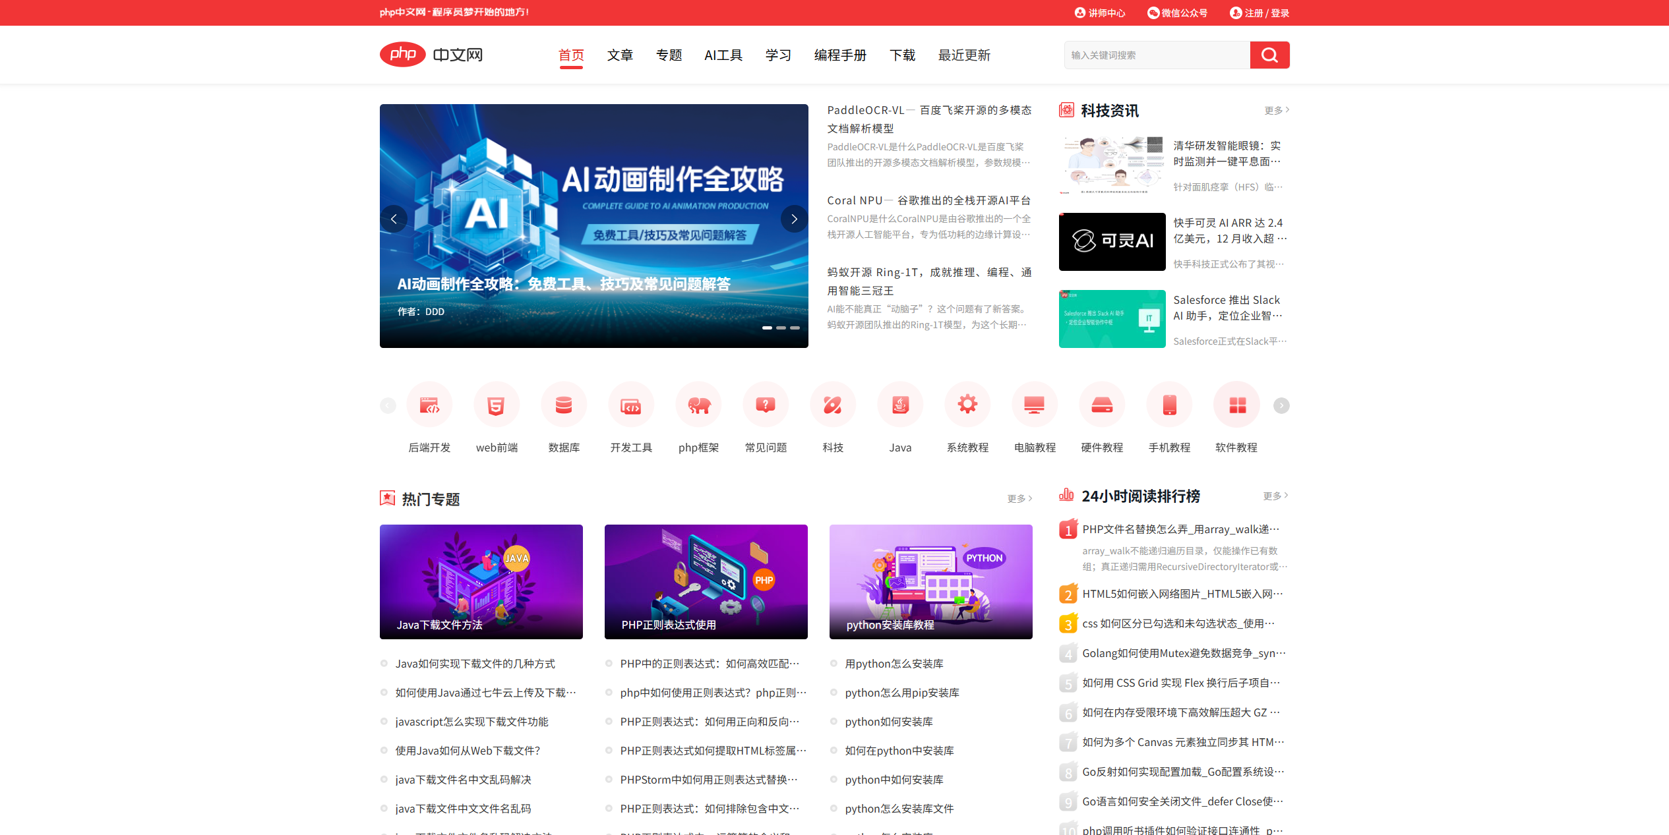The image size is (1669, 835).
Task: Open the web前端 HTML5 category icon
Action: tap(497, 405)
